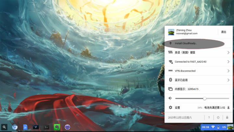Image resolution: width=234 pixels, height=132 pixels.
Task: Open Evernote from the shelf
Action: tap(57, 127)
